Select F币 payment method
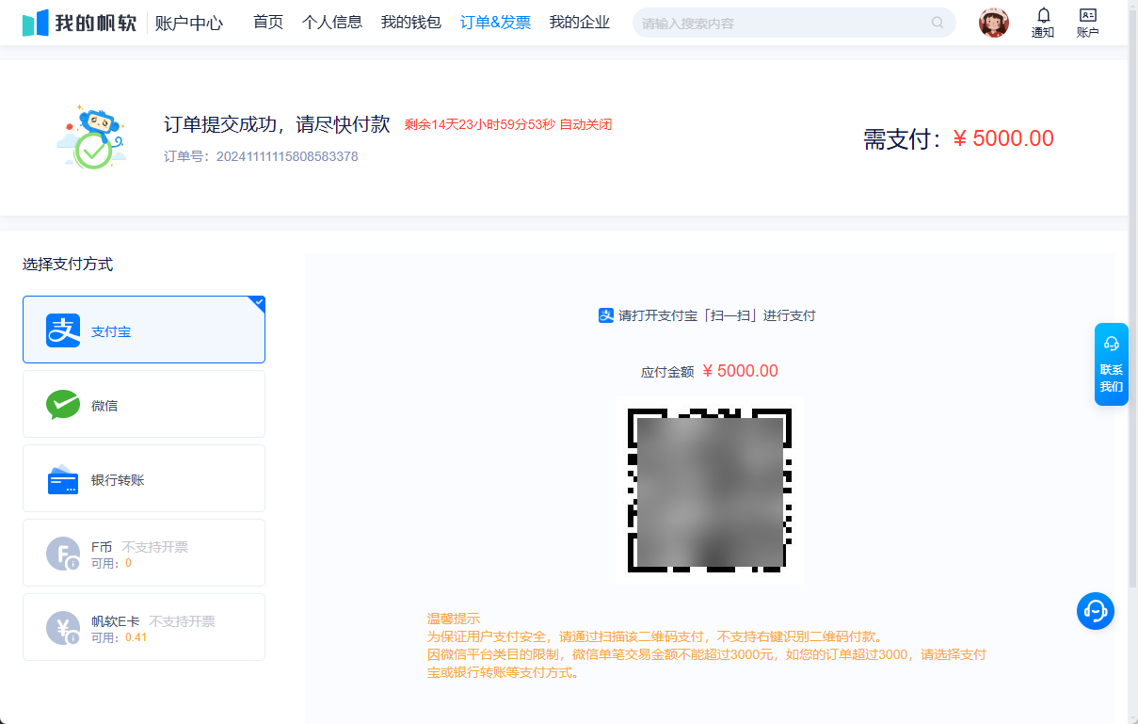 144,553
